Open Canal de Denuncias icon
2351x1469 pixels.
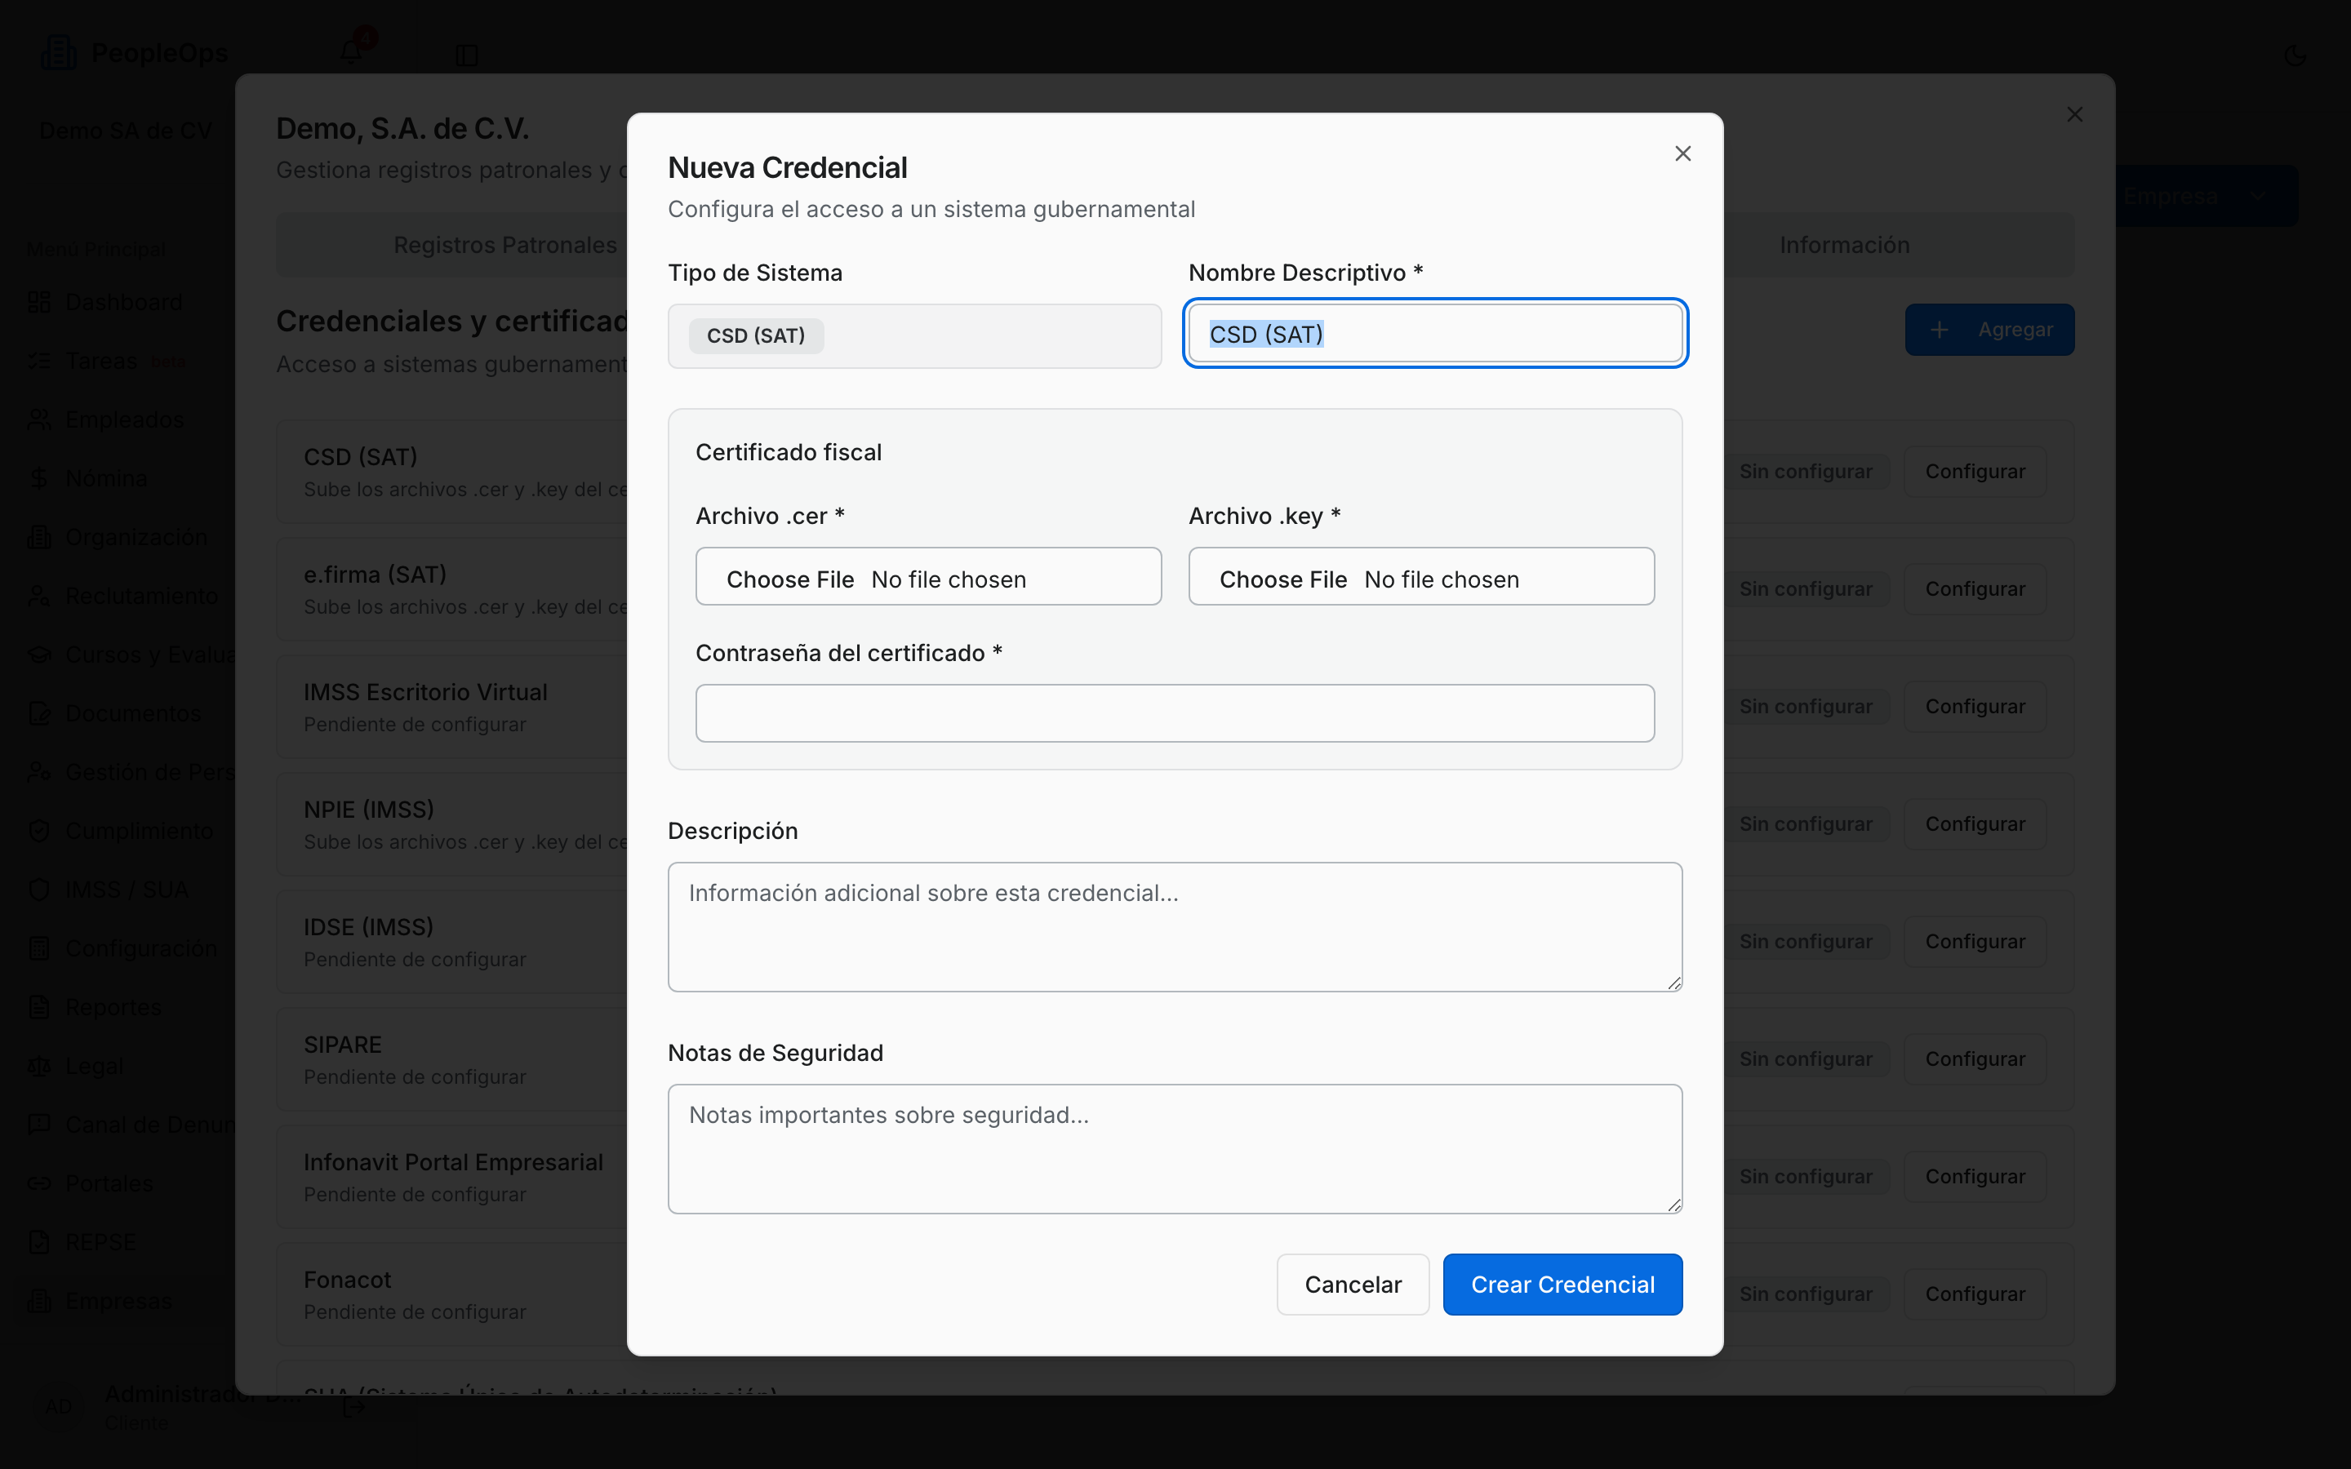click(39, 1125)
